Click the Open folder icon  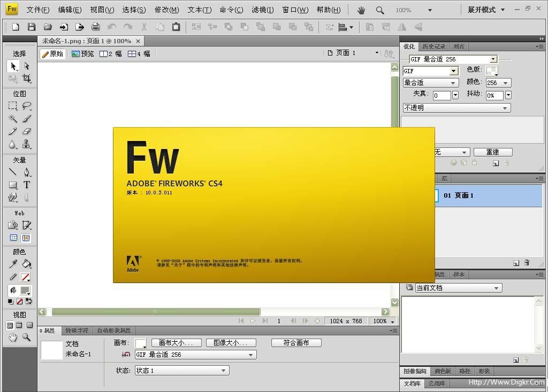click(x=48, y=27)
